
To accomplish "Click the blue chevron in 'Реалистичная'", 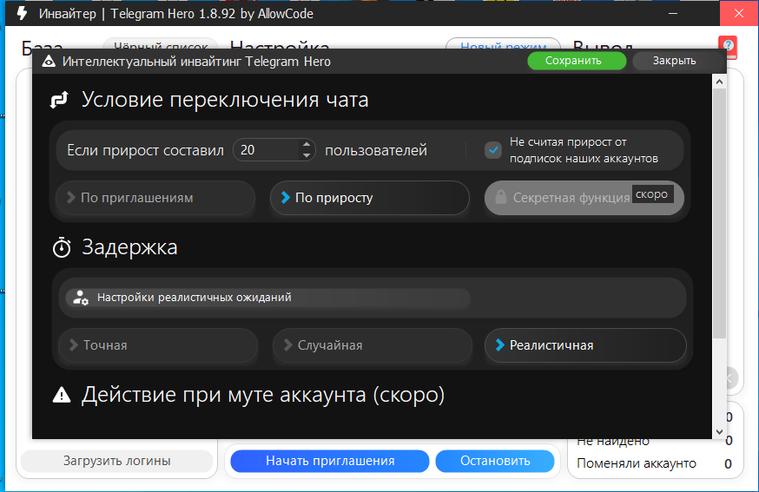I will pyautogui.click(x=500, y=345).
